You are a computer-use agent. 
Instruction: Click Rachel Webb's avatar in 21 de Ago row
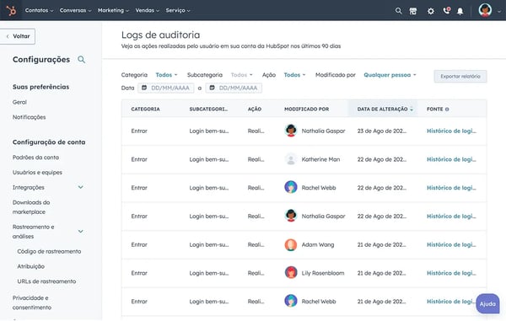tap(291, 301)
